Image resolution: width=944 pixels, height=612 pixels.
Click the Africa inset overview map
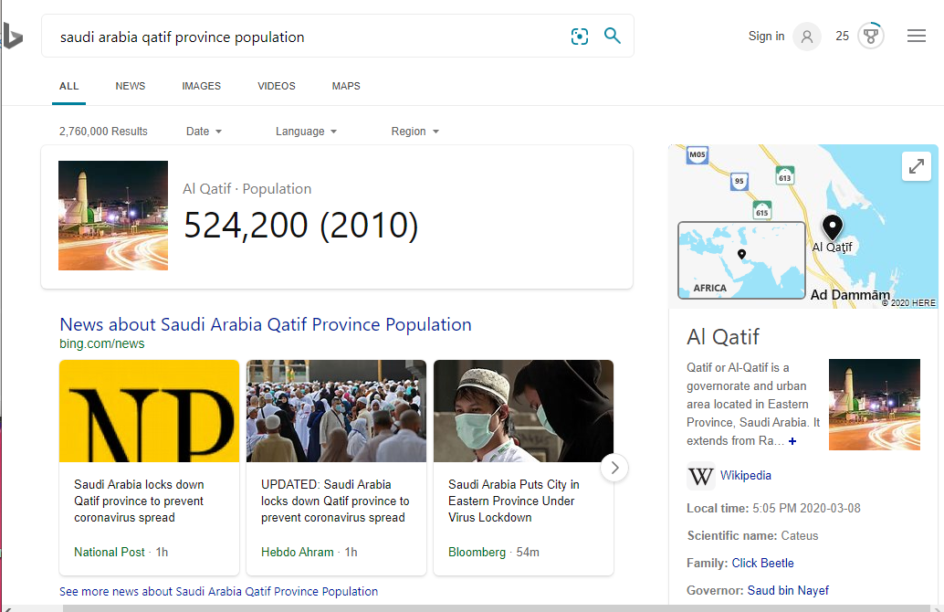741,260
